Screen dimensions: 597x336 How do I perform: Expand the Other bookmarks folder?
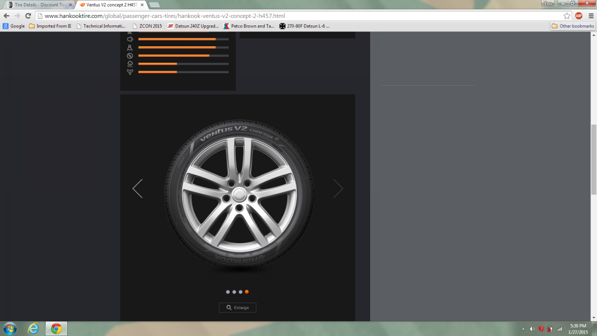[x=573, y=26]
